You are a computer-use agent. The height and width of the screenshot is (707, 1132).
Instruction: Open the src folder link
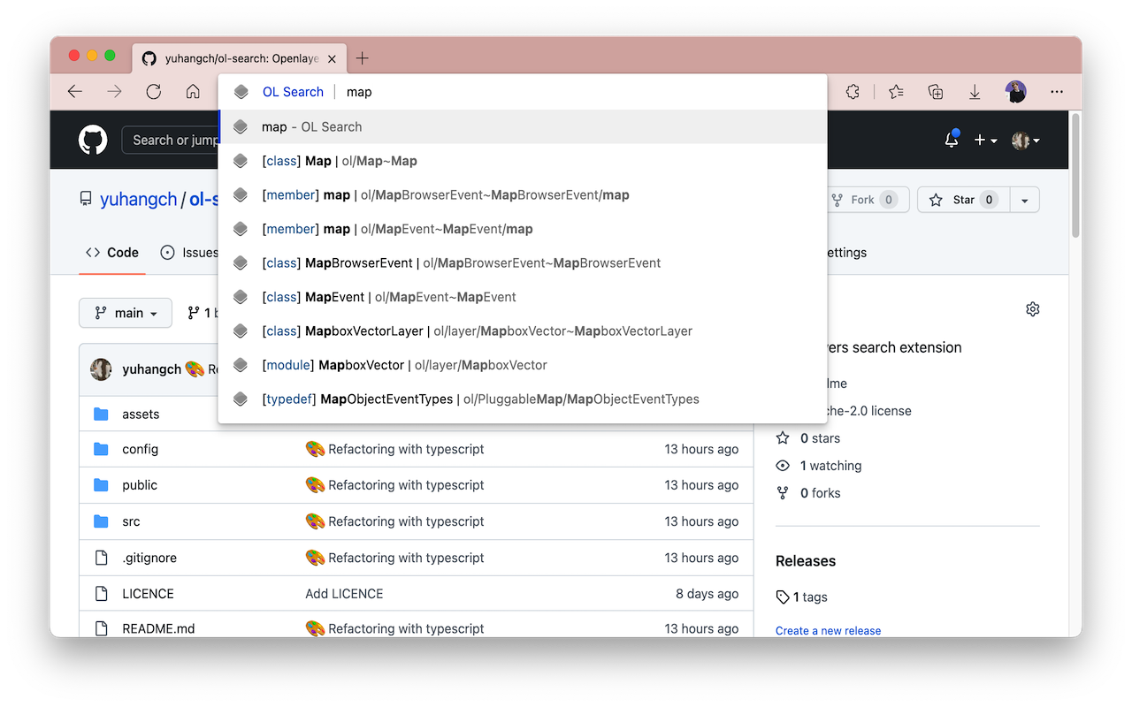coord(131,521)
